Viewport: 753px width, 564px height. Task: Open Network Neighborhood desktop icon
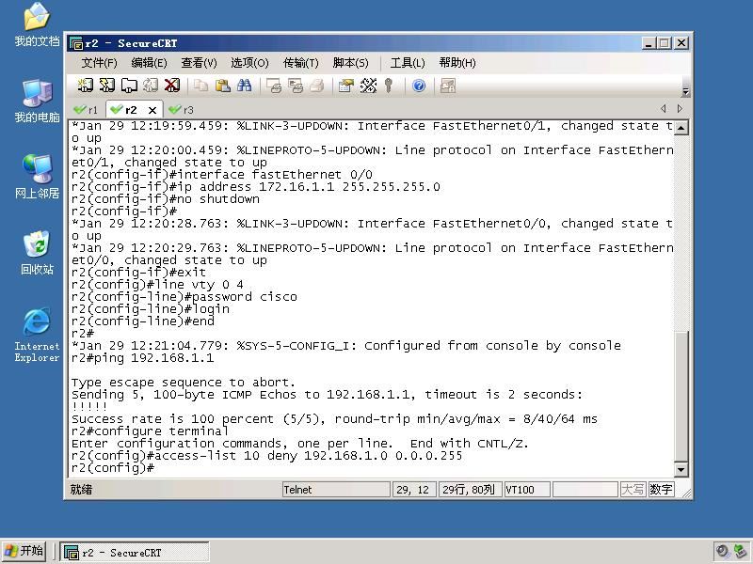tap(37, 177)
